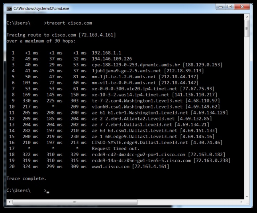Click the line 'Tracing route to cisco.com [72.163.4.161]'

(61, 35)
